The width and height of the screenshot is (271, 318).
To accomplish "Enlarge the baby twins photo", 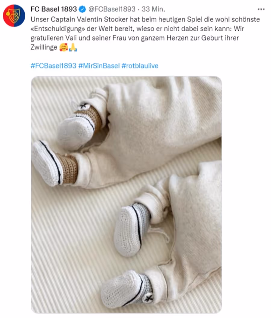I will (126, 195).
